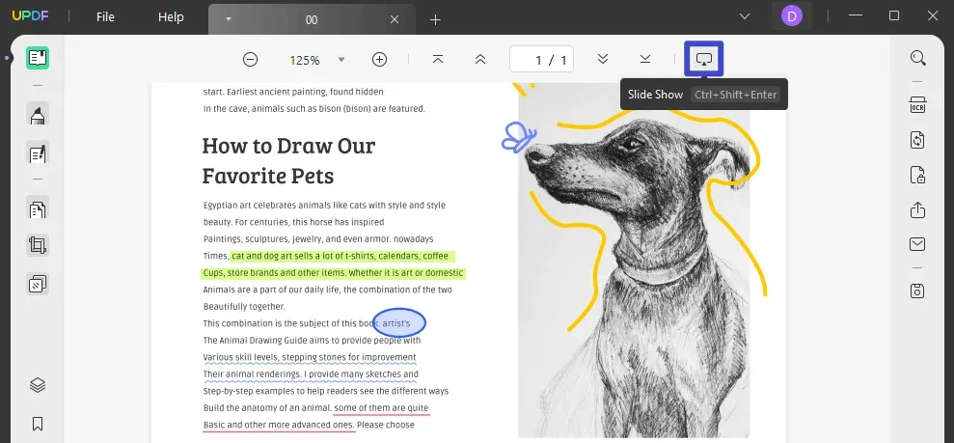Select the Crop Pages tool
Viewport: 954px width, 443px height.
coord(38,246)
